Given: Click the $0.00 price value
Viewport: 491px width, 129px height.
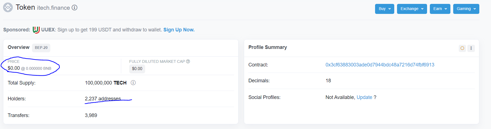Looking at the screenshot, I should (x=14, y=68).
